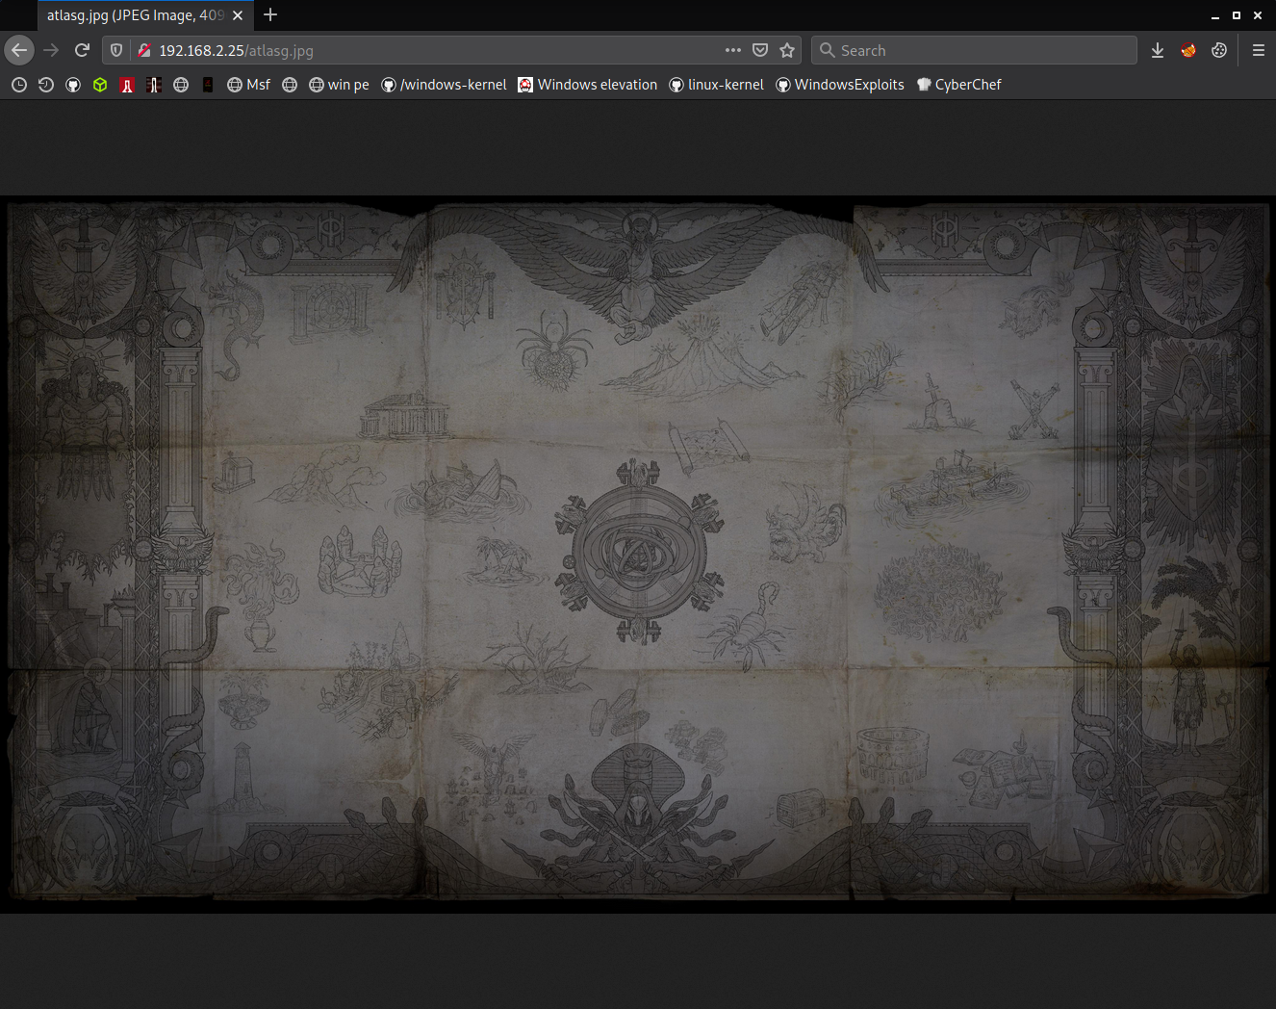
Task: Bookmark this page with the star
Action: 787,50
